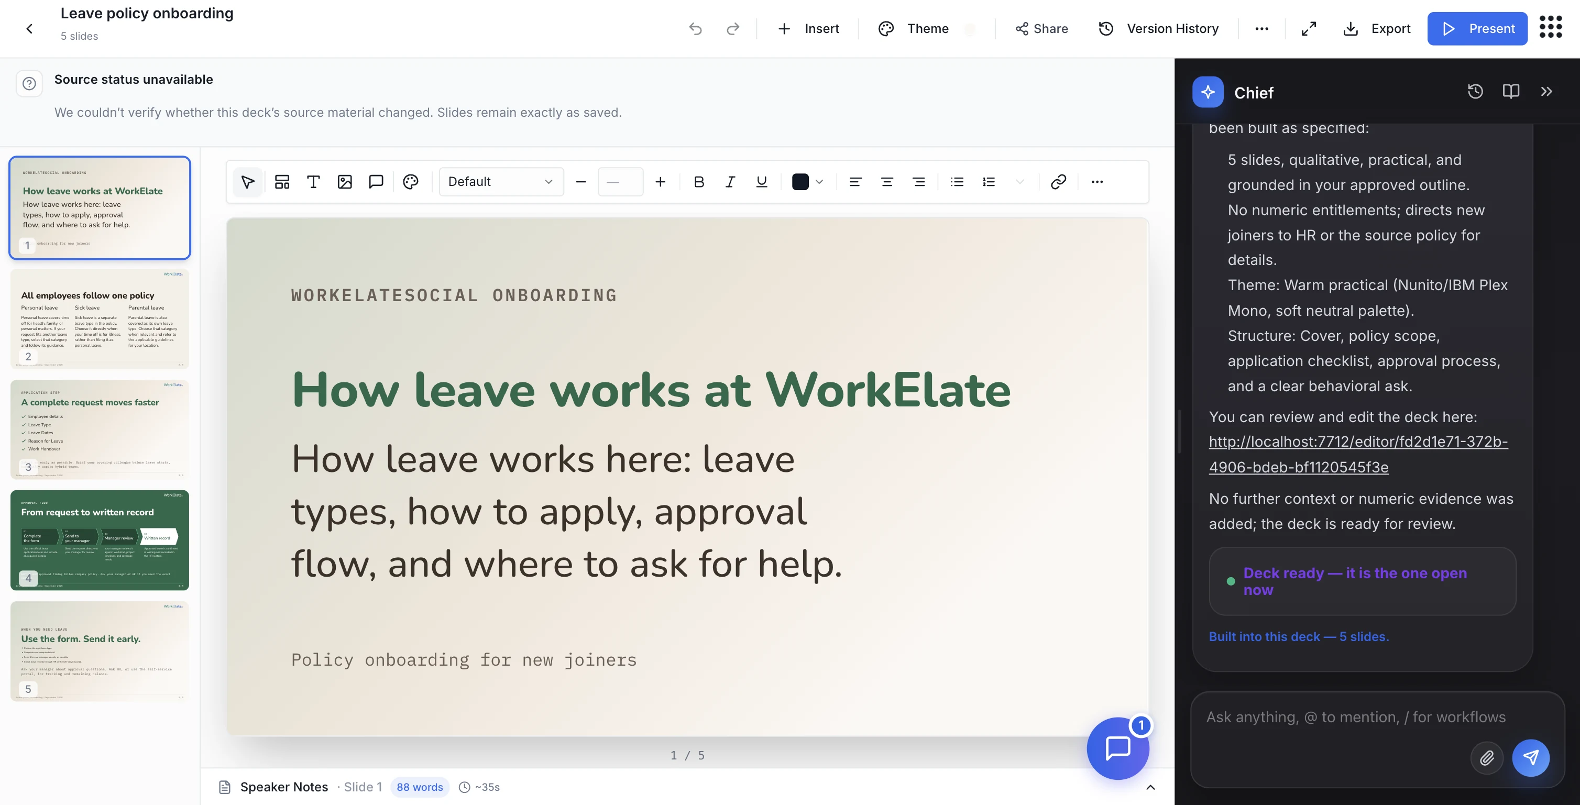
Task: Open the formatting toolbar overflow menu
Action: click(1098, 181)
